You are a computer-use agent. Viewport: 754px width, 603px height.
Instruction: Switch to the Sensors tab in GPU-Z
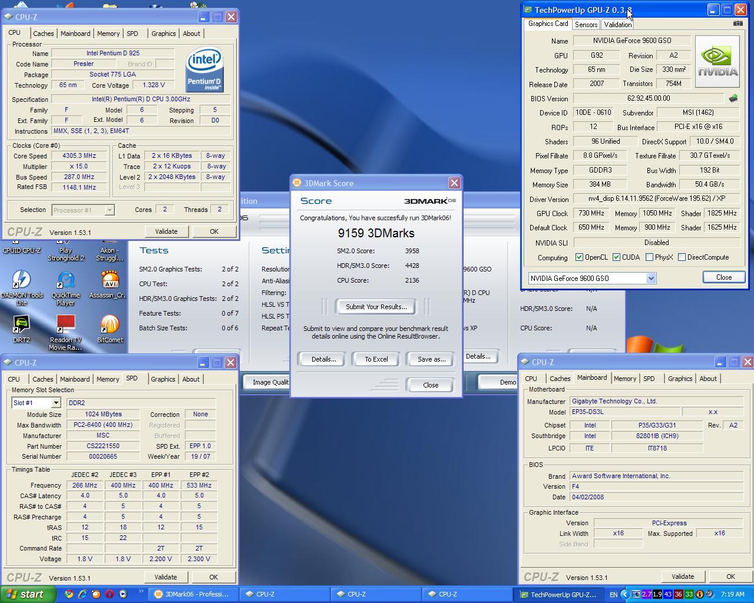coord(586,24)
